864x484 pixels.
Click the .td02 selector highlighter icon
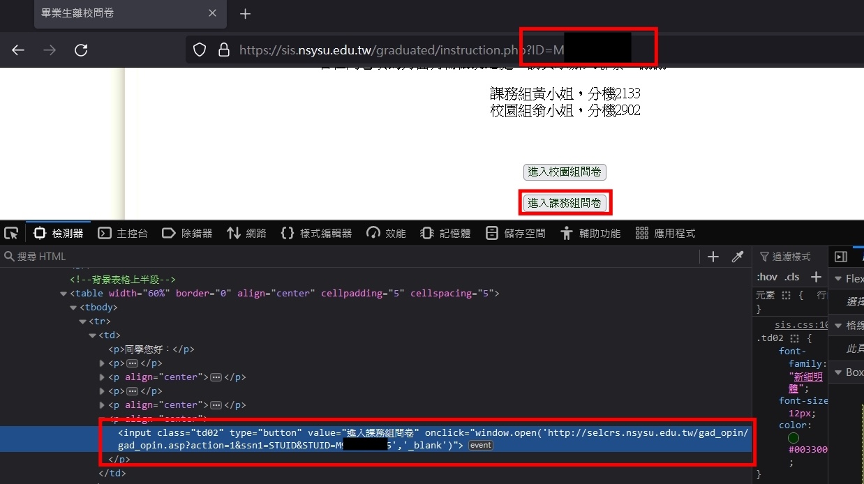pos(794,339)
